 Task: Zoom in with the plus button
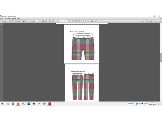[x=58, y=21]
